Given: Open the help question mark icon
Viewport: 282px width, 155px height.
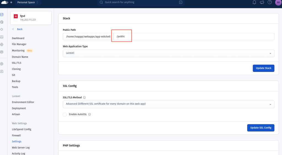Looking at the screenshot, I should pos(270,2).
